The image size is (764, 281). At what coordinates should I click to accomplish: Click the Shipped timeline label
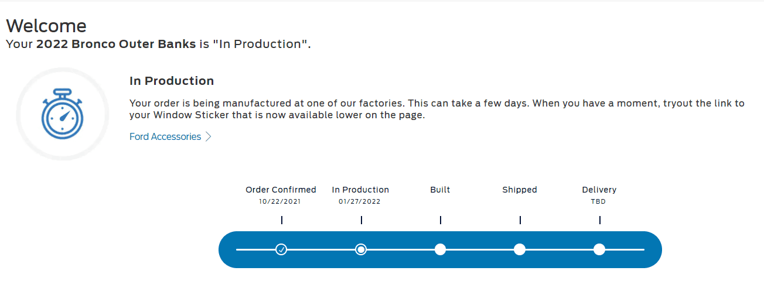coord(520,190)
